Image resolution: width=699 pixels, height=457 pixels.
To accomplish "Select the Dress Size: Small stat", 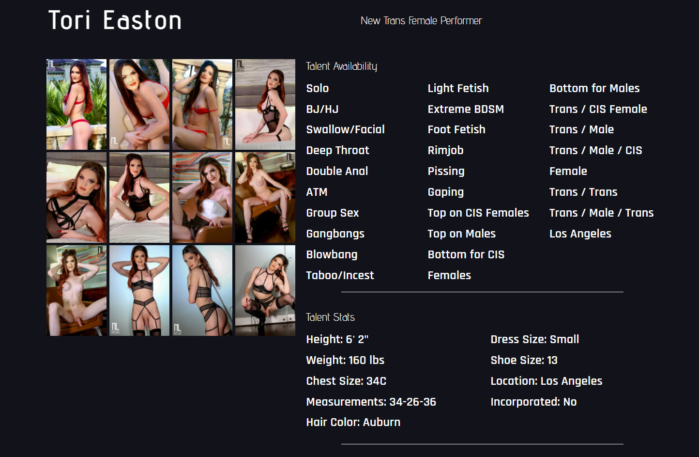I will [534, 339].
